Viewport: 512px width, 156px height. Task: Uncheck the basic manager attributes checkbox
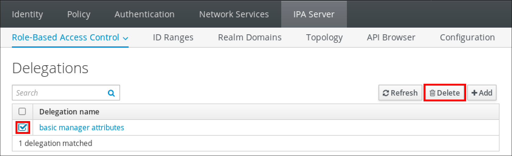pos(22,127)
